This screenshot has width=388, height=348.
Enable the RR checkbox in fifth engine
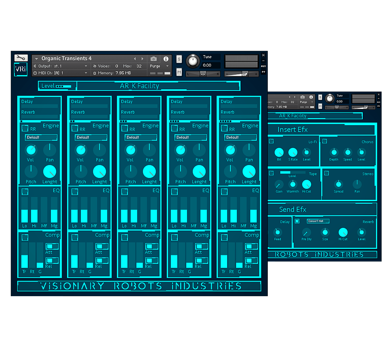click(x=224, y=128)
